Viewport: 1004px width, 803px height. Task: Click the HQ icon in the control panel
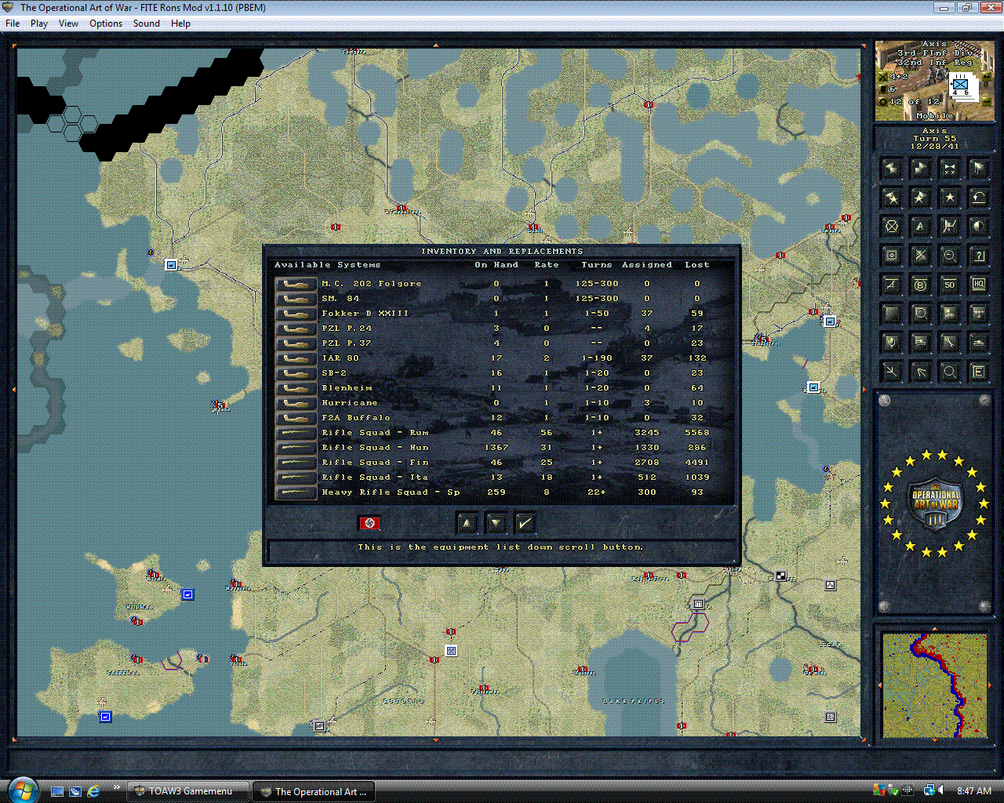pos(979,285)
